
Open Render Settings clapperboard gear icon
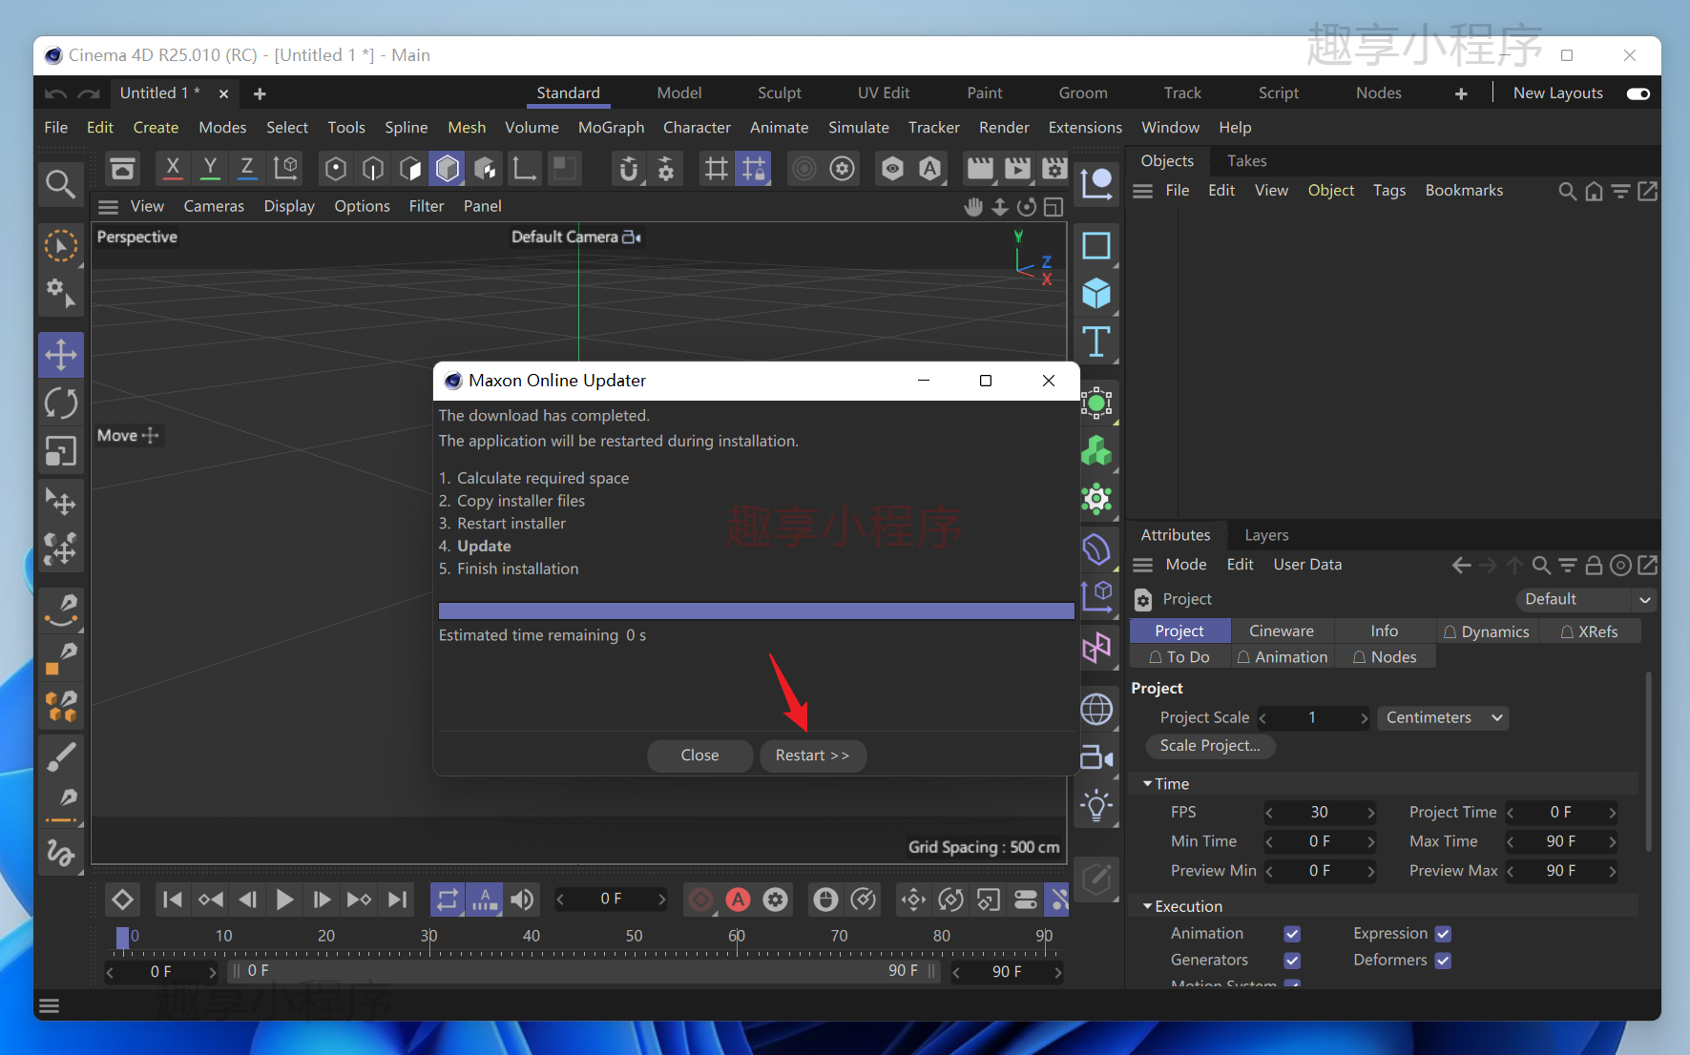[x=1054, y=169]
